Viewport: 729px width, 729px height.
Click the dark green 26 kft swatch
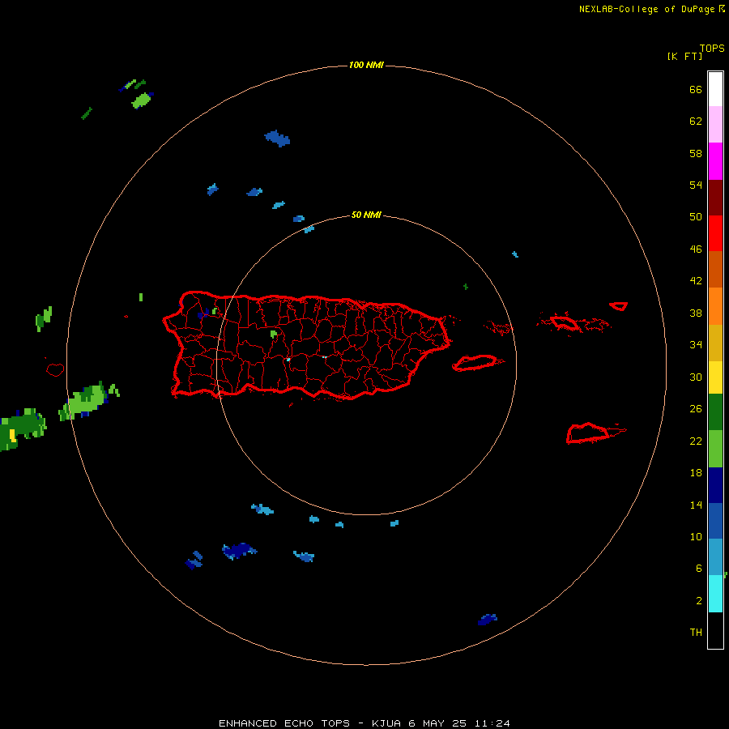tap(715, 412)
